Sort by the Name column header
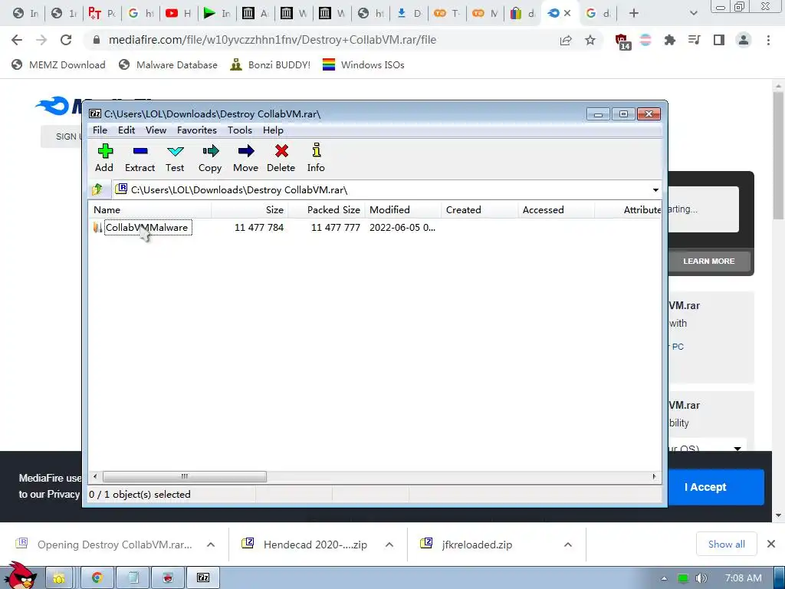Image resolution: width=785 pixels, height=589 pixels. point(149,210)
